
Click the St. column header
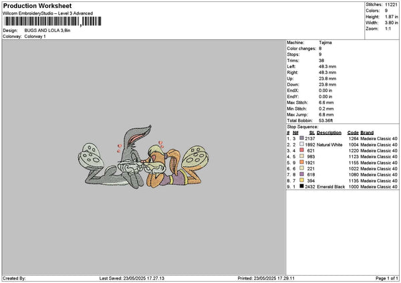coord(311,133)
